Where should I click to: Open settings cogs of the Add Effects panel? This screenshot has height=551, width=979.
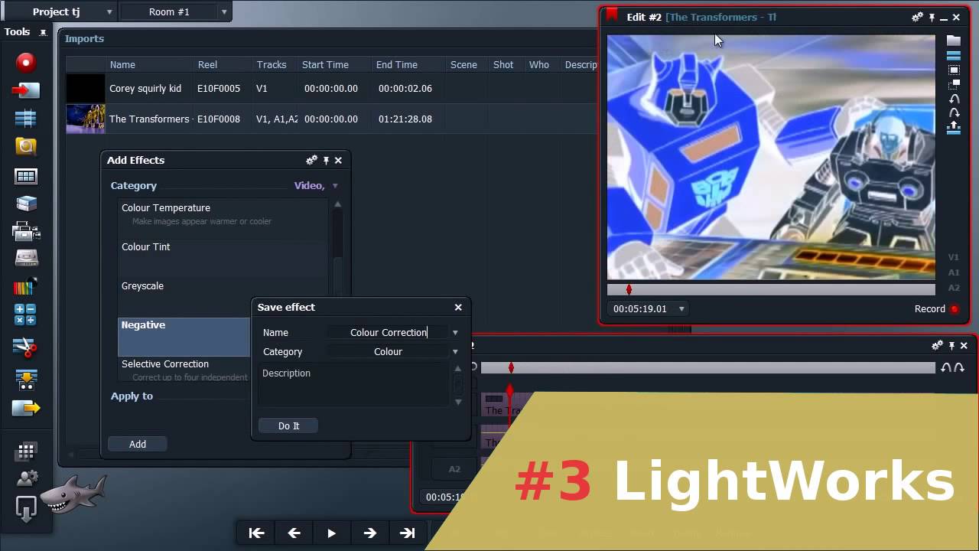coord(311,160)
